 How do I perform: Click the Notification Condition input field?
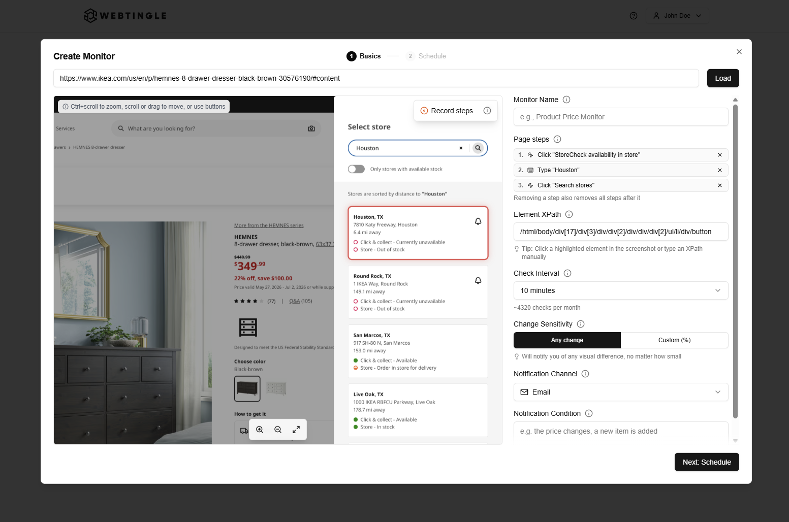(x=621, y=431)
